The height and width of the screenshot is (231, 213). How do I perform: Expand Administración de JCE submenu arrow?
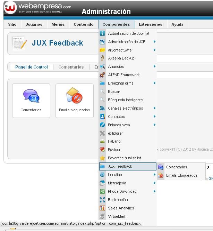[x=154, y=42]
